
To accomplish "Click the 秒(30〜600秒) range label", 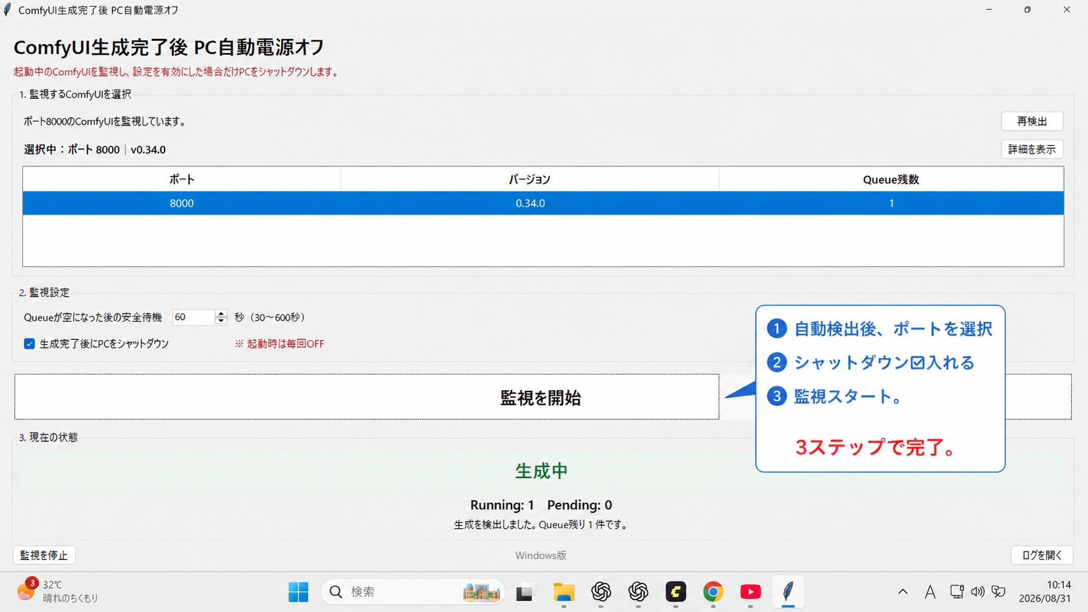I will coord(270,317).
